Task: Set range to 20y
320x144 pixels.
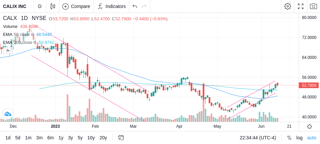Action: [x=103, y=138]
